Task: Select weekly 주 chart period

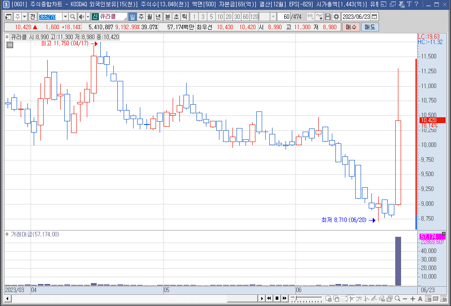Action: pyautogui.click(x=141, y=17)
